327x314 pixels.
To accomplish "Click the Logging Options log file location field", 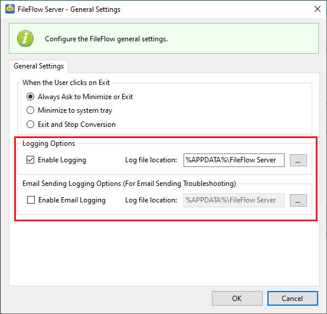I will click(x=234, y=160).
